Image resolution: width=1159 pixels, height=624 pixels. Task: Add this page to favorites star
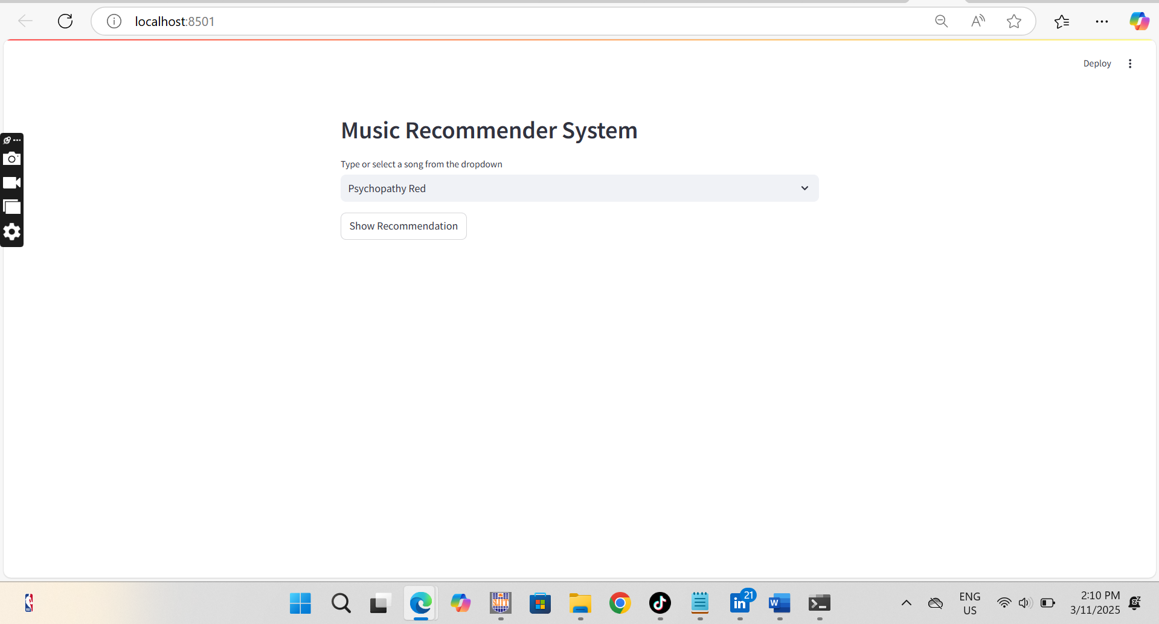point(1014,21)
